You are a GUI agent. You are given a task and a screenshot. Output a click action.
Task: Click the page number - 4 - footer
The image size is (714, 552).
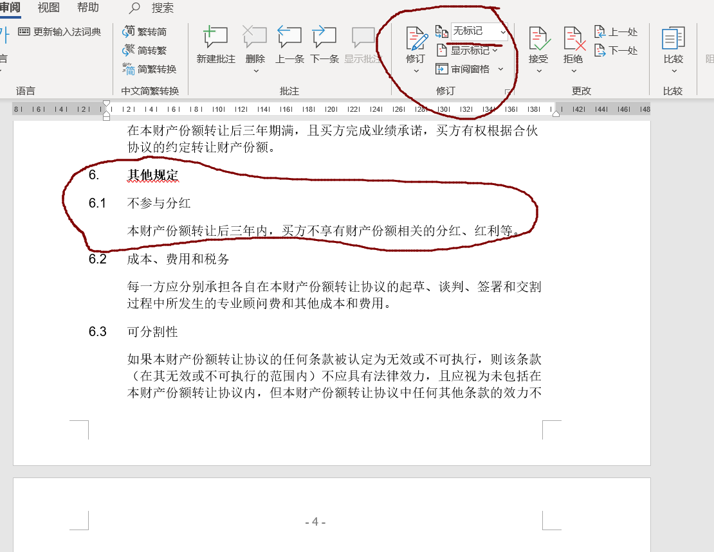tap(315, 522)
